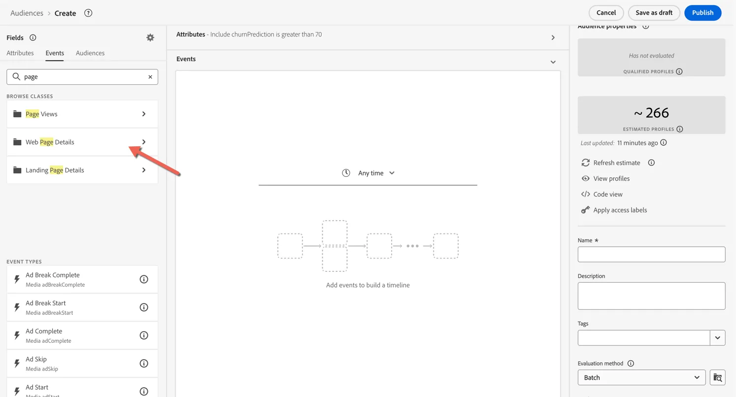Click the Qualified Profiles info icon
This screenshot has width=736, height=397.
679,71
